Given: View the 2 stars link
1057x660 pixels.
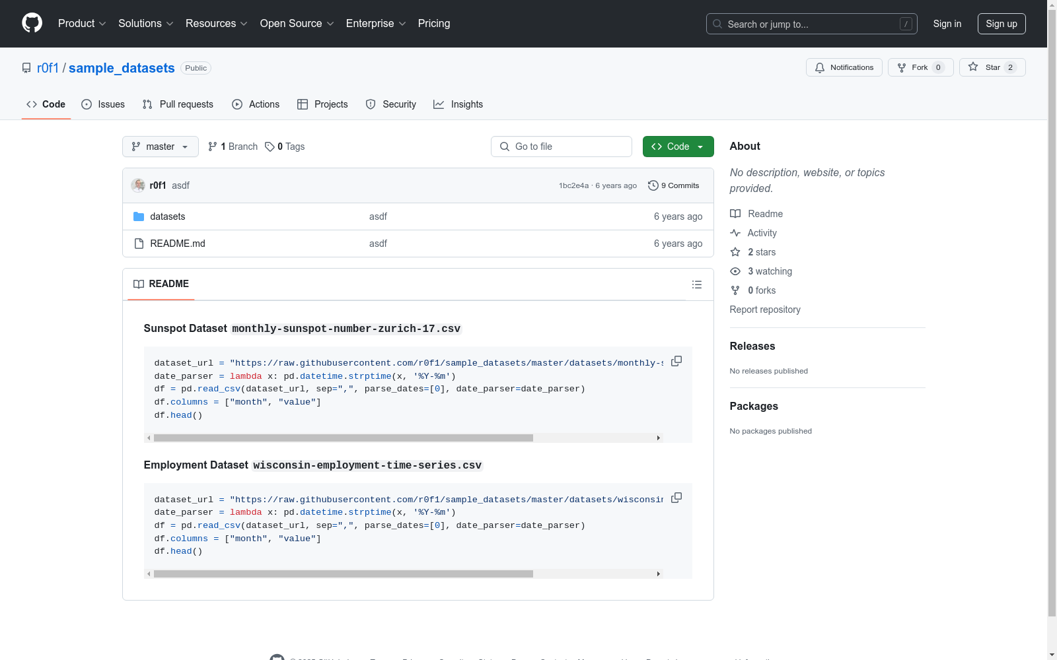Looking at the screenshot, I should tap(753, 252).
